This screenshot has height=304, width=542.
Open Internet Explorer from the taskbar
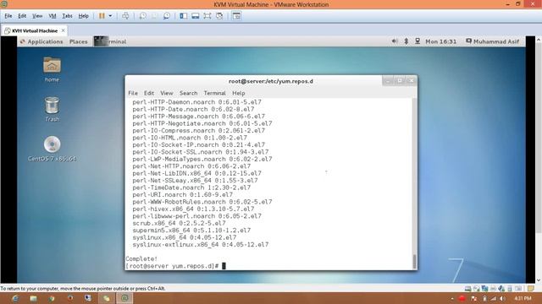(x=15, y=298)
